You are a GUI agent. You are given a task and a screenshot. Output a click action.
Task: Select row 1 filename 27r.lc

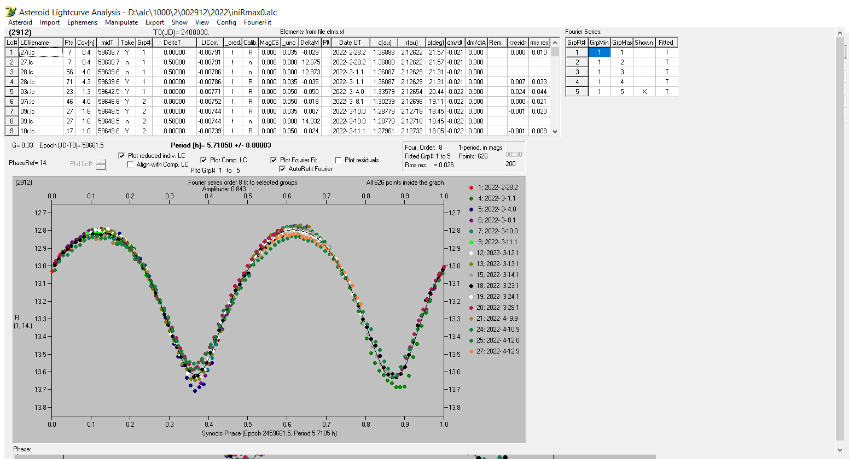point(40,52)
